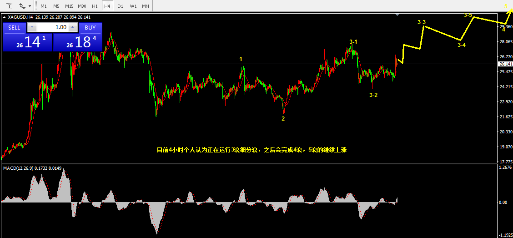Click the 22.920 price scale label

[505, 102]
